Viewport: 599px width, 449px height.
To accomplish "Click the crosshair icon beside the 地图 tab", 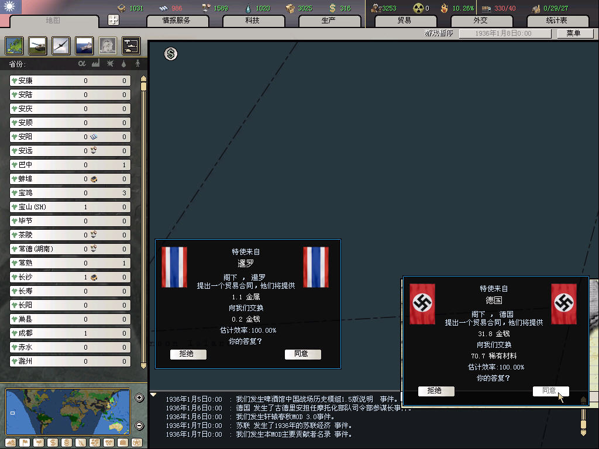I will [x=113, y=20].
